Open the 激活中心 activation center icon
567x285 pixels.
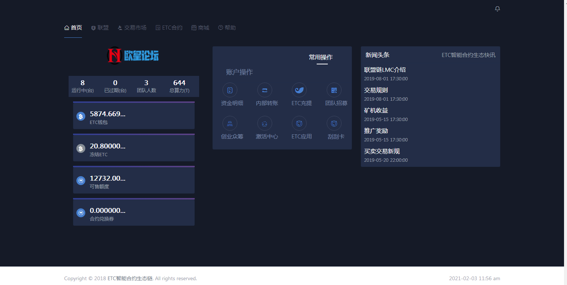click(x=264, y=123)
